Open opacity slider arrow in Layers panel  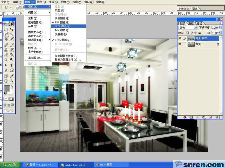click(x=220, y=27)
